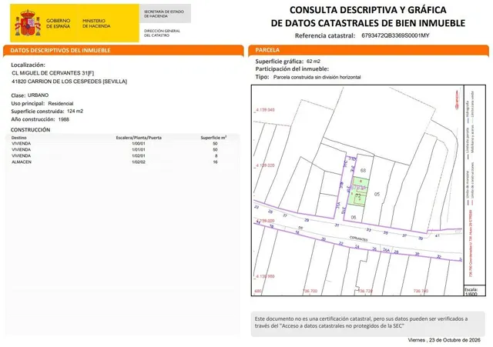Screen dimensions: 493x347
Task: Click the 'URBANO' class value
Action: [x=38, y=95]
